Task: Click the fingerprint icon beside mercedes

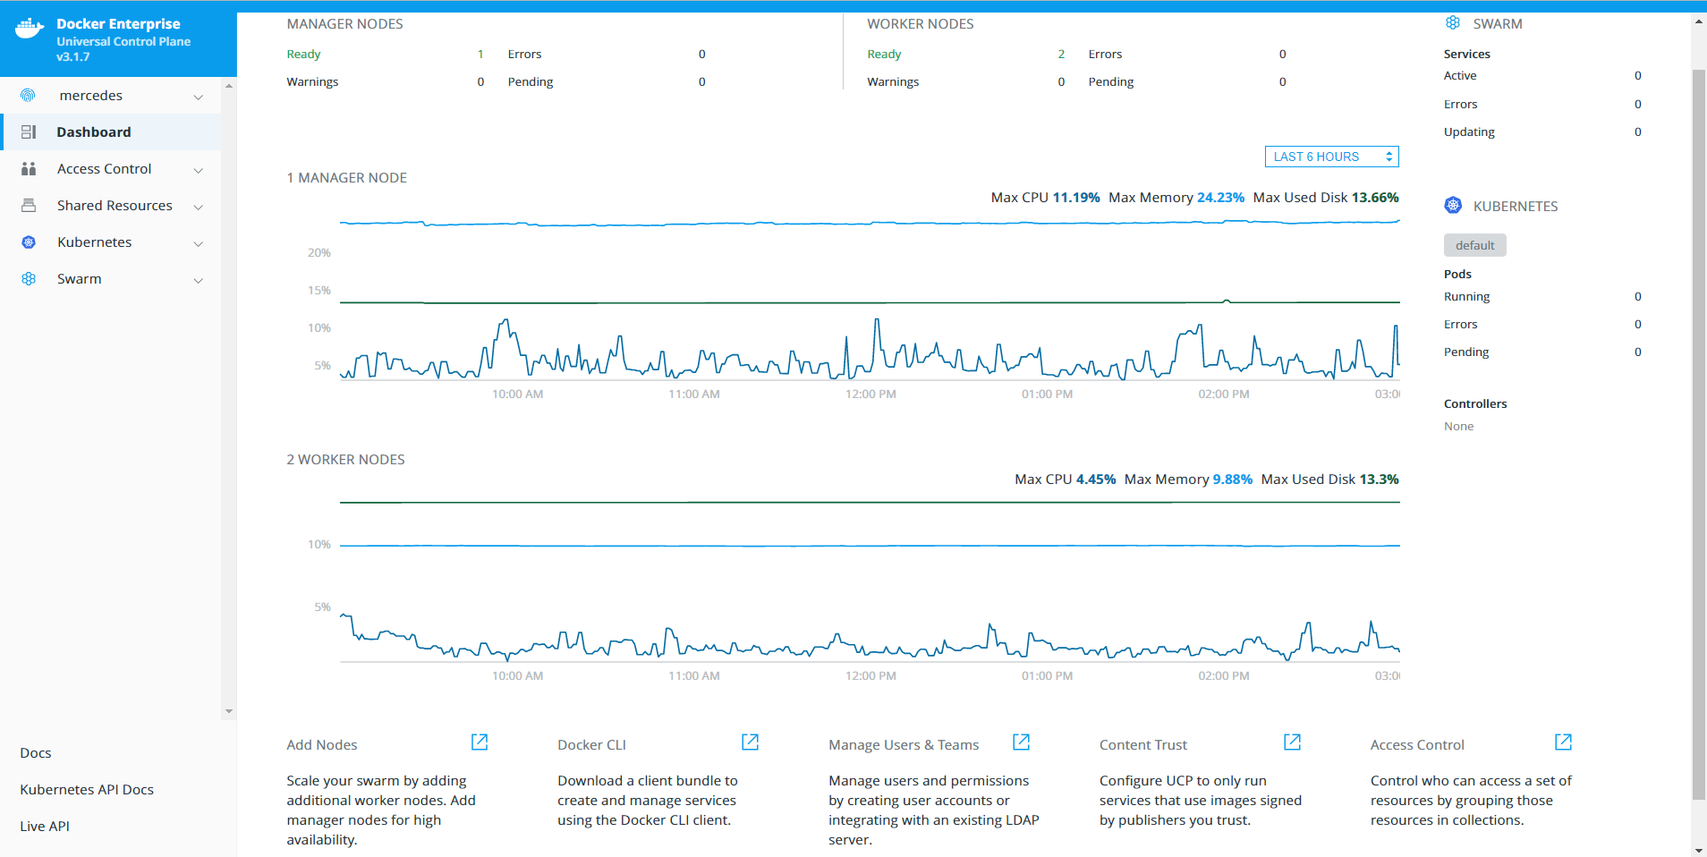Action: coord(29,96)
